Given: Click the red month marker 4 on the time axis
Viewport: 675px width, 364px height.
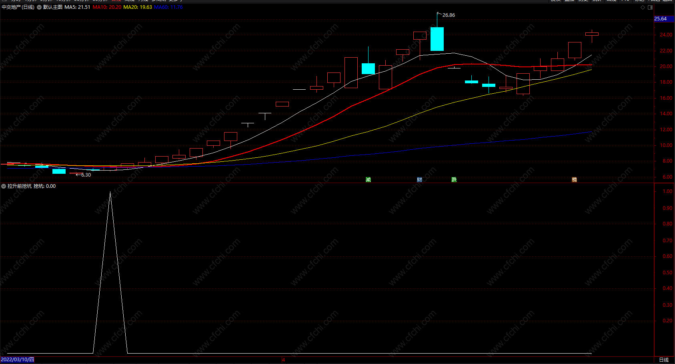Looking at the screenshot, I should (283, 360).
